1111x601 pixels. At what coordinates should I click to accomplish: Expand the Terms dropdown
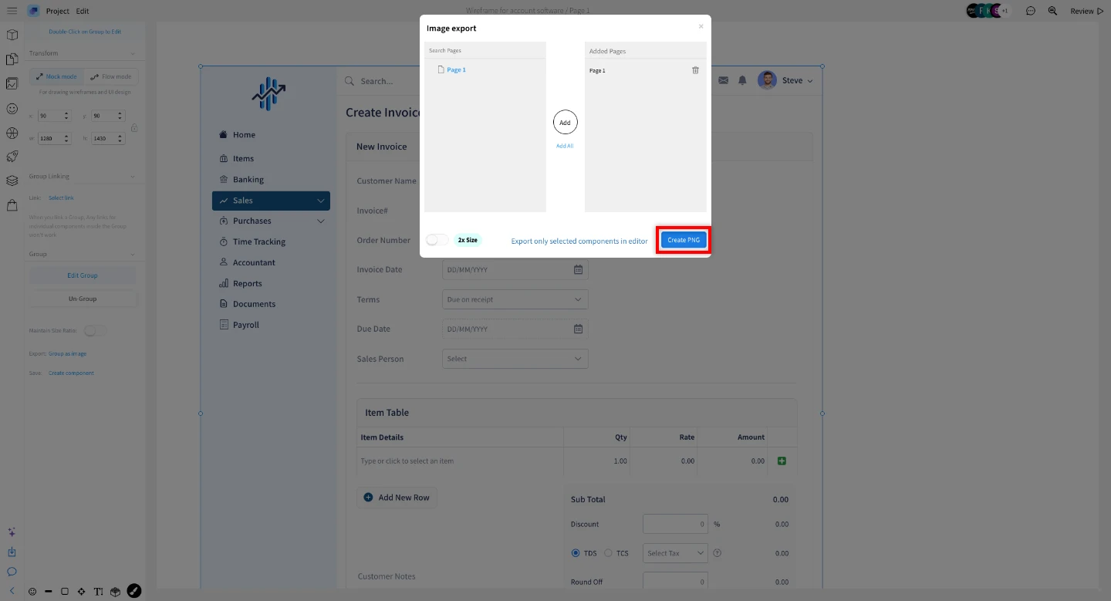click(515, 299)
